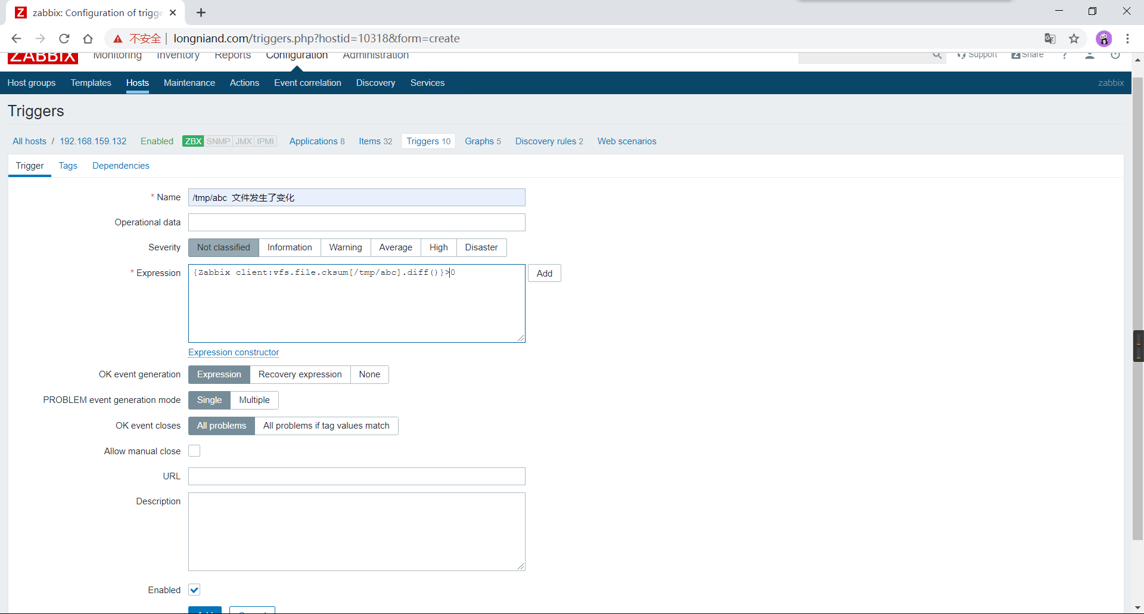Open Chrome three-dot menu
Image resolution: width=1144 pixels, height=614 pixels.
(x=1128, y=39)
